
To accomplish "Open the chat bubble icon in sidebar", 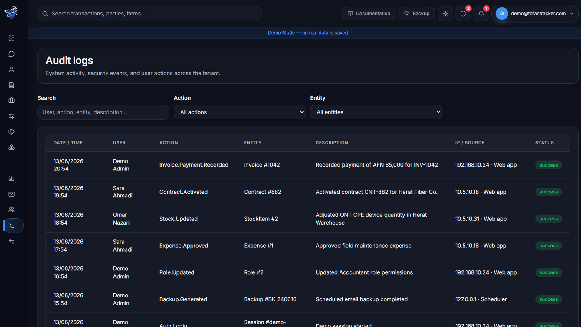I will pos(11,54).
